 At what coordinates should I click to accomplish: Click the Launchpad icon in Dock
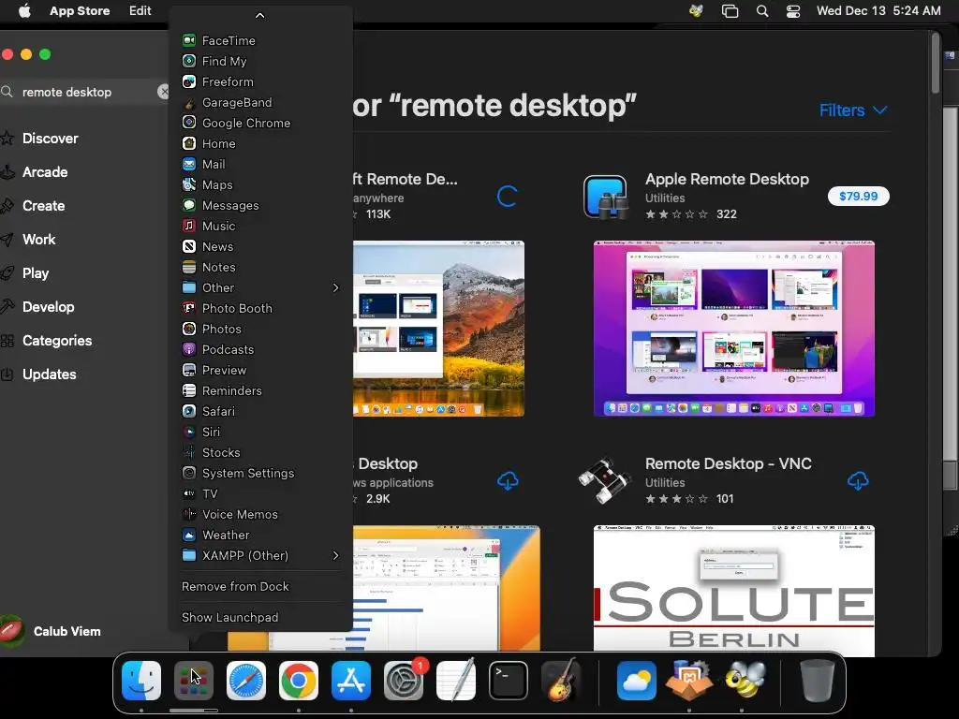tap(194, 681)
